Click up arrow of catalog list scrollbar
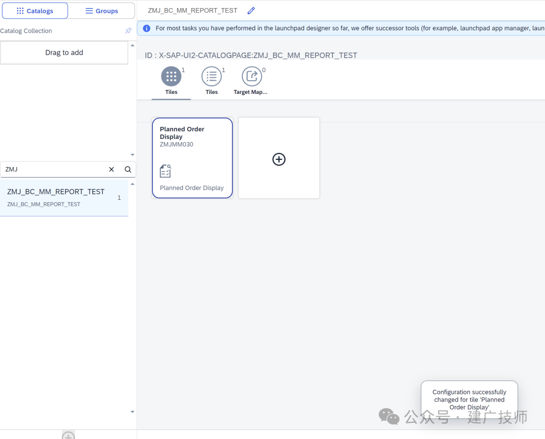 132,184
